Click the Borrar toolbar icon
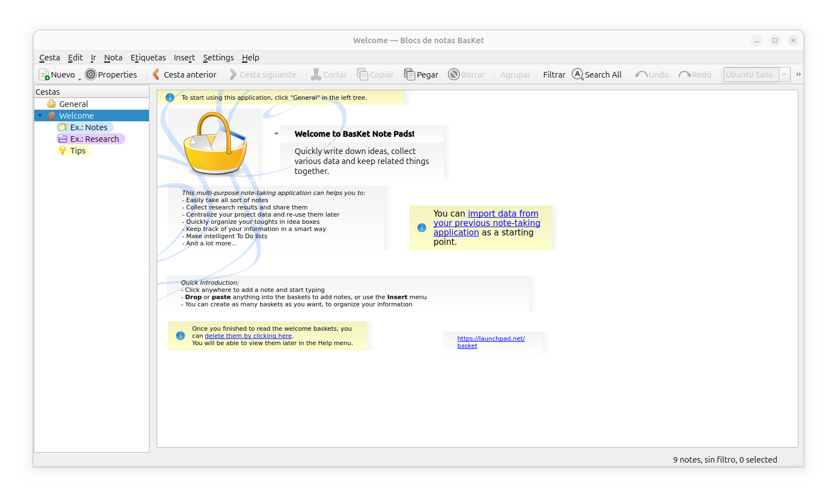Viewport: 837px width, 503px height. click(x=454, y=74)
